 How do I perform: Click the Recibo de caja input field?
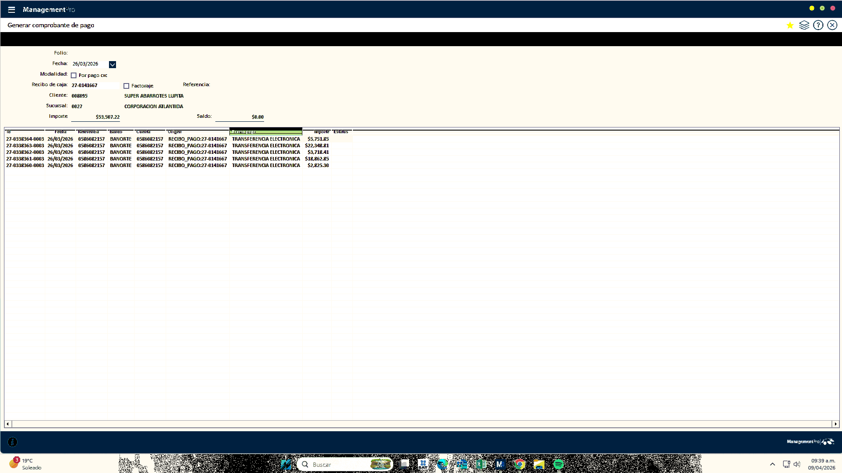coord(94,85)
